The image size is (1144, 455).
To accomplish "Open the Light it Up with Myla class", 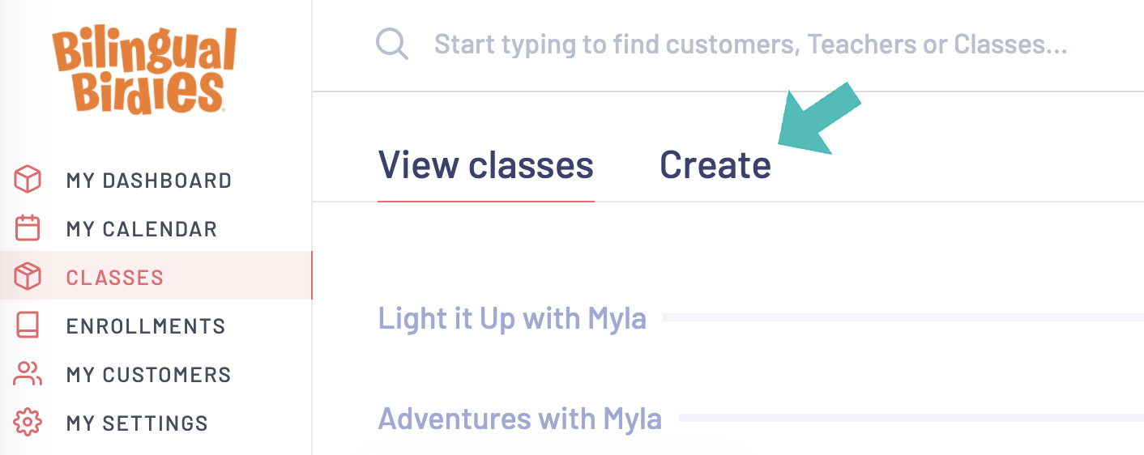I will (x=512, y=318).
